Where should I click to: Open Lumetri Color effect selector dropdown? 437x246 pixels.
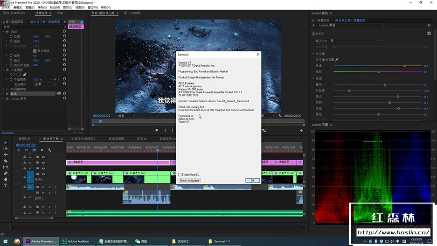point(352,25)
